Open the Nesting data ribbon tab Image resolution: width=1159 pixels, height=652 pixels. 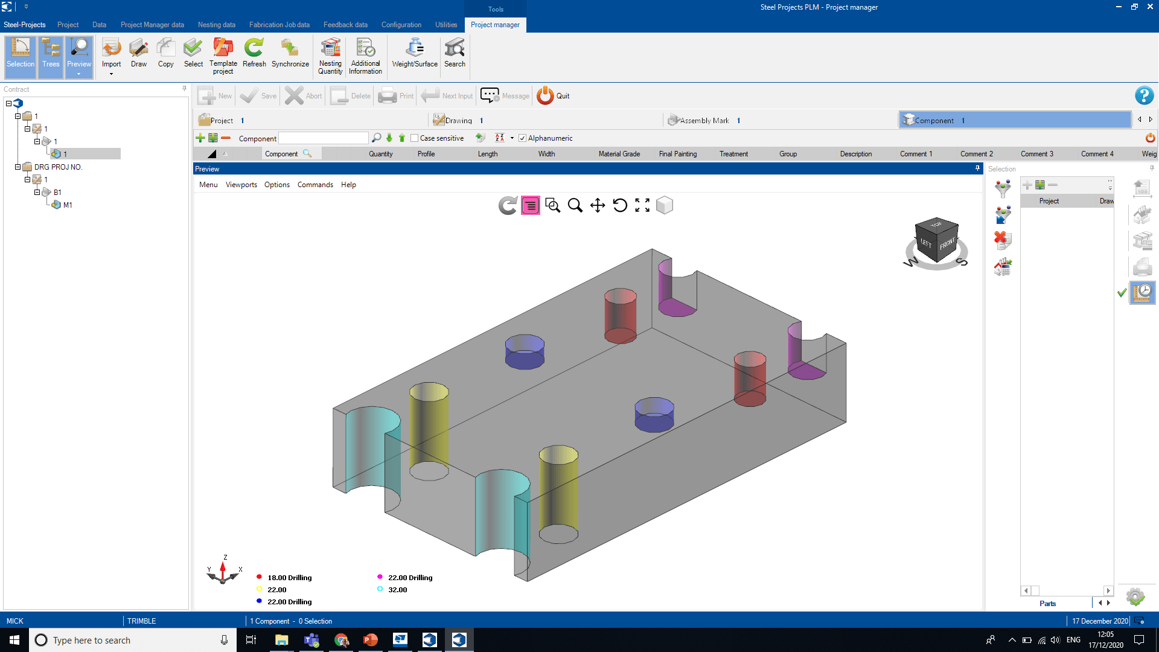(217, 25)
